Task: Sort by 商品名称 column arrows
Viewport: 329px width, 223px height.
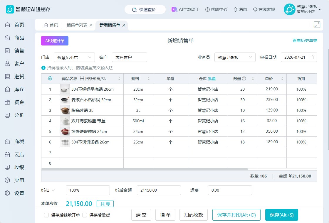Action: (119, 79)
